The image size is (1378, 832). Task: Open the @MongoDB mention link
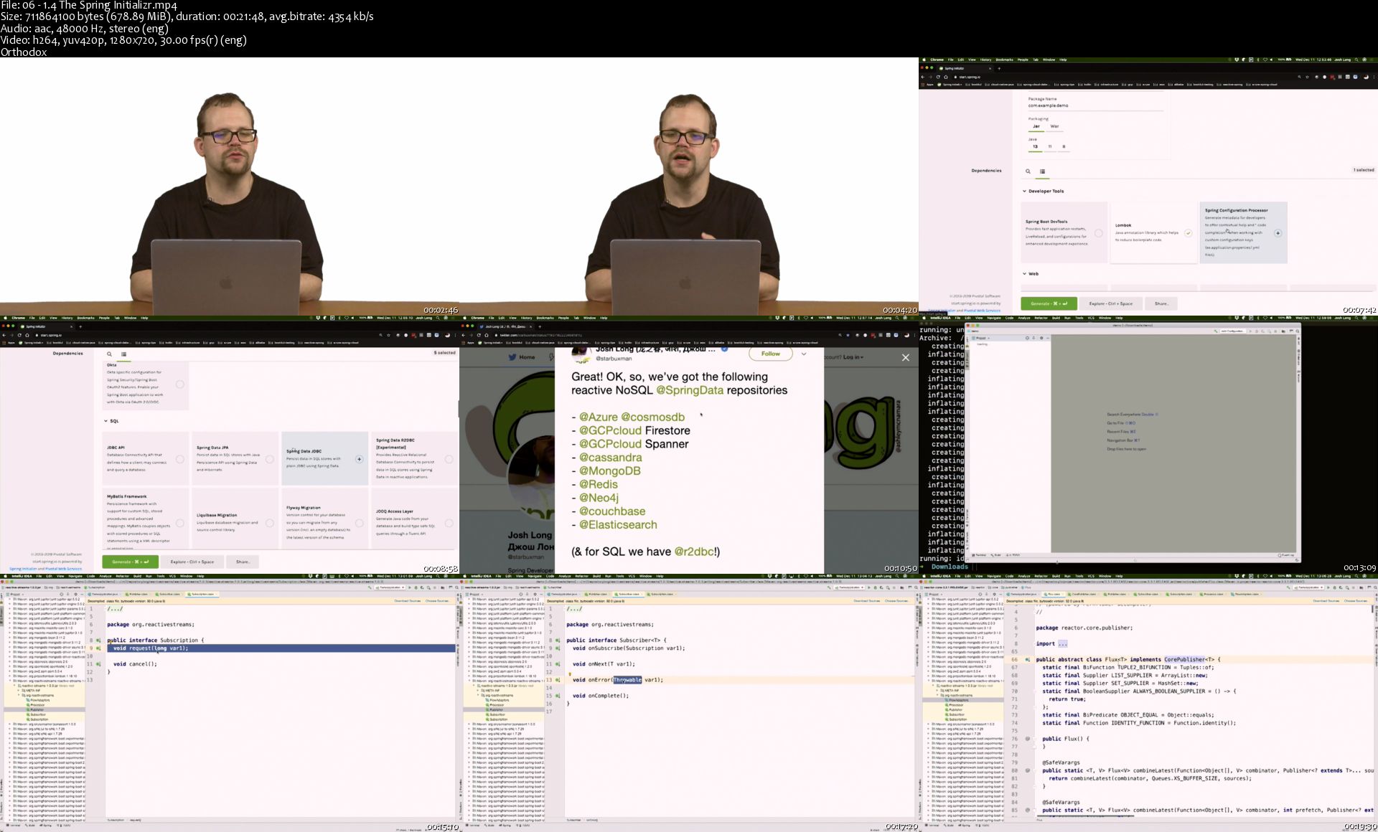click(x=609, y=471)
